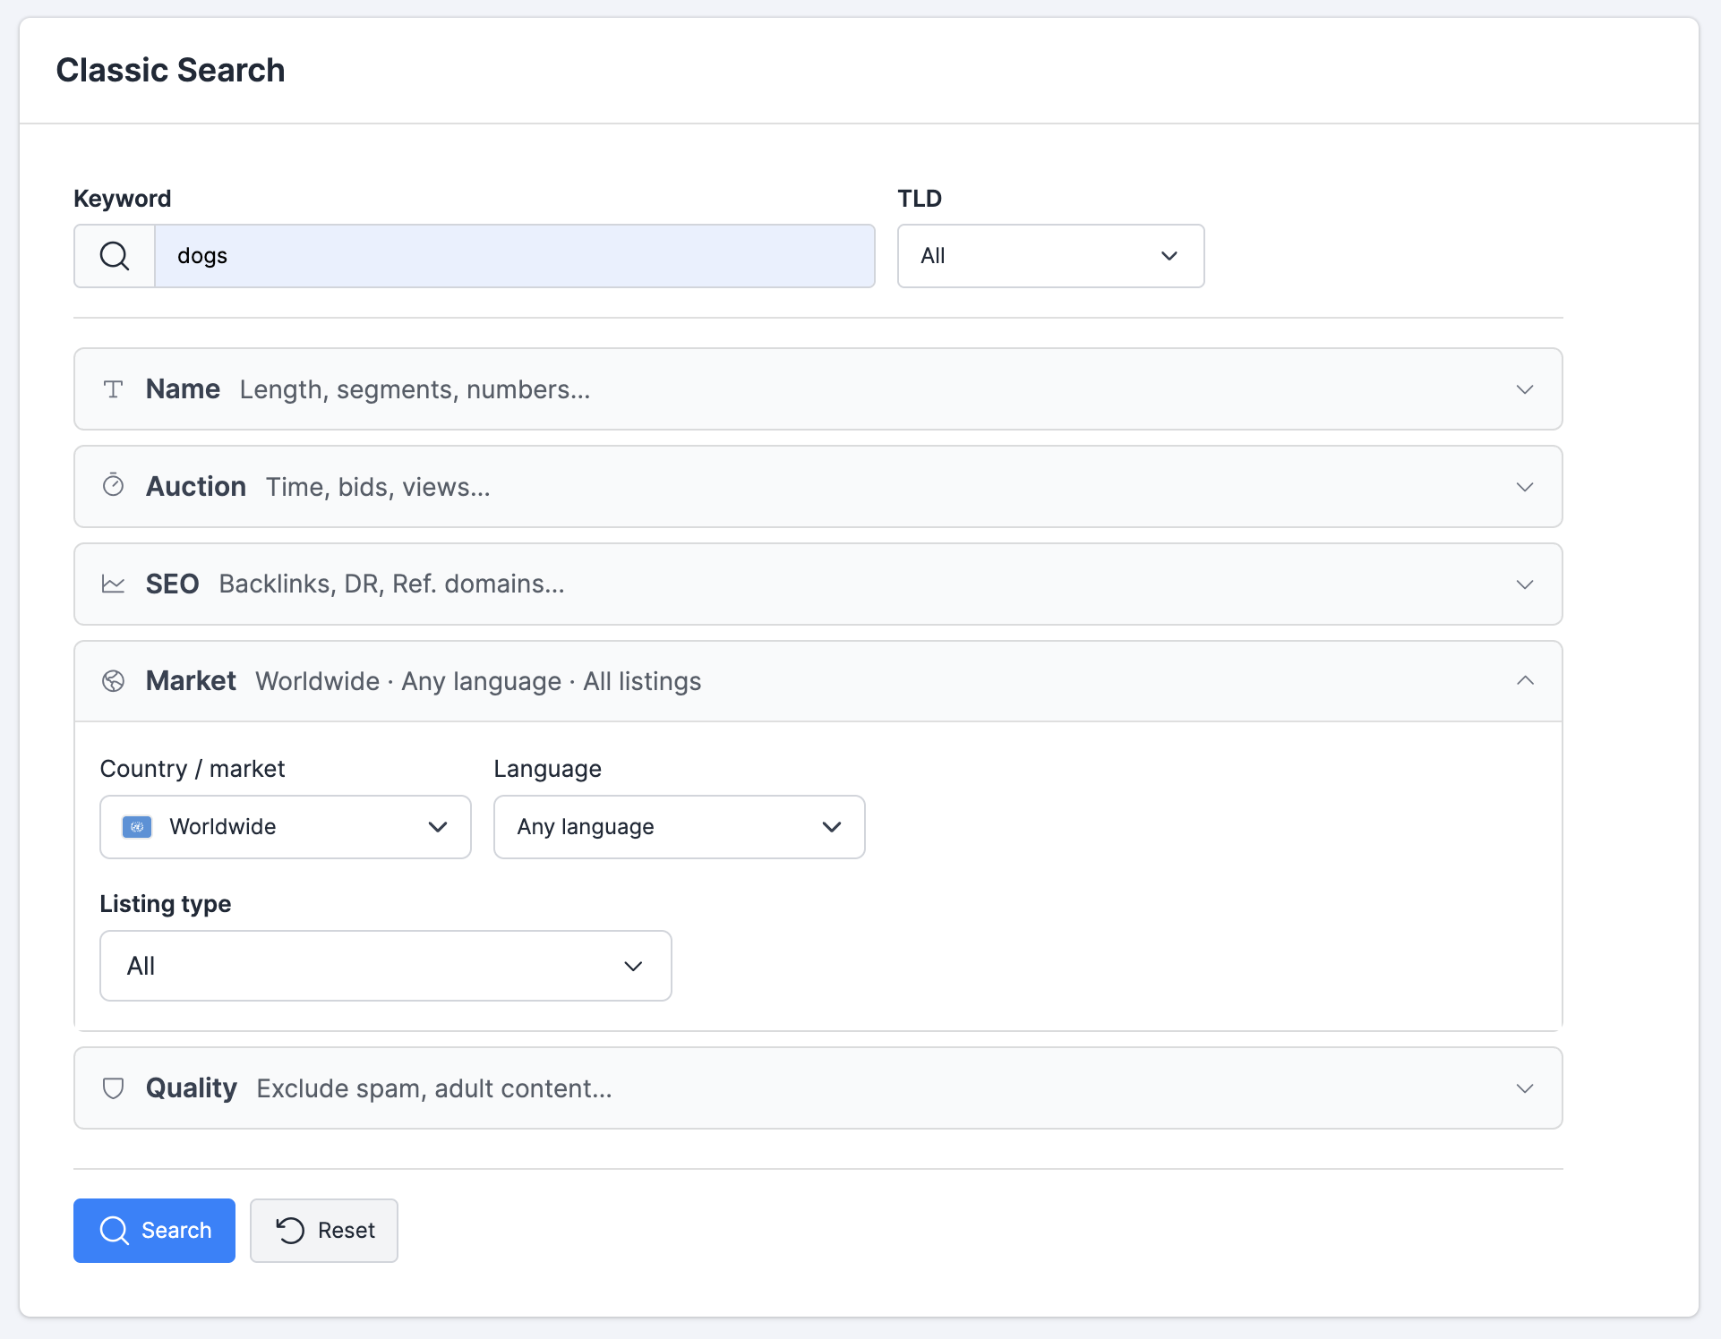
Task: Click the Name section text icon
Action: point(113,389)
